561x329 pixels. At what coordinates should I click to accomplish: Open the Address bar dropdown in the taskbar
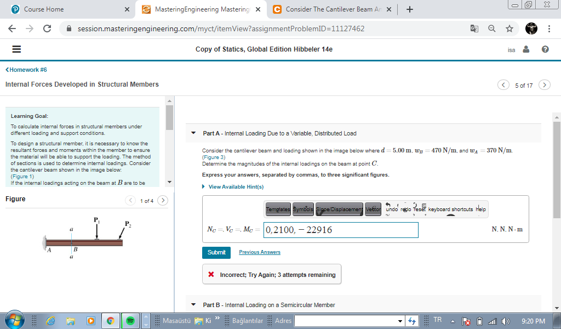tap(399, 320)
